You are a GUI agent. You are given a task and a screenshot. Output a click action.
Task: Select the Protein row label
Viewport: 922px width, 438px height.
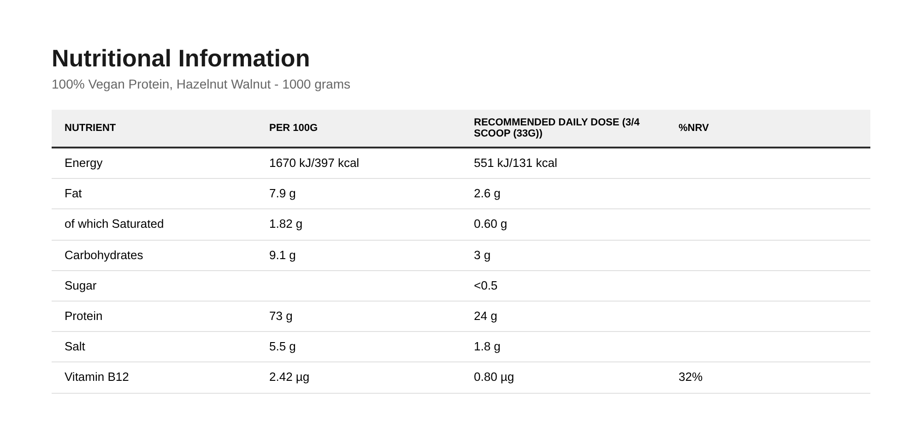83,316
